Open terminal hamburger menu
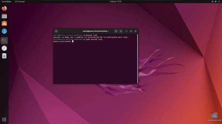The width and height of the screenshot is (222, 124). pyautogui.click(x=121, y=31)
